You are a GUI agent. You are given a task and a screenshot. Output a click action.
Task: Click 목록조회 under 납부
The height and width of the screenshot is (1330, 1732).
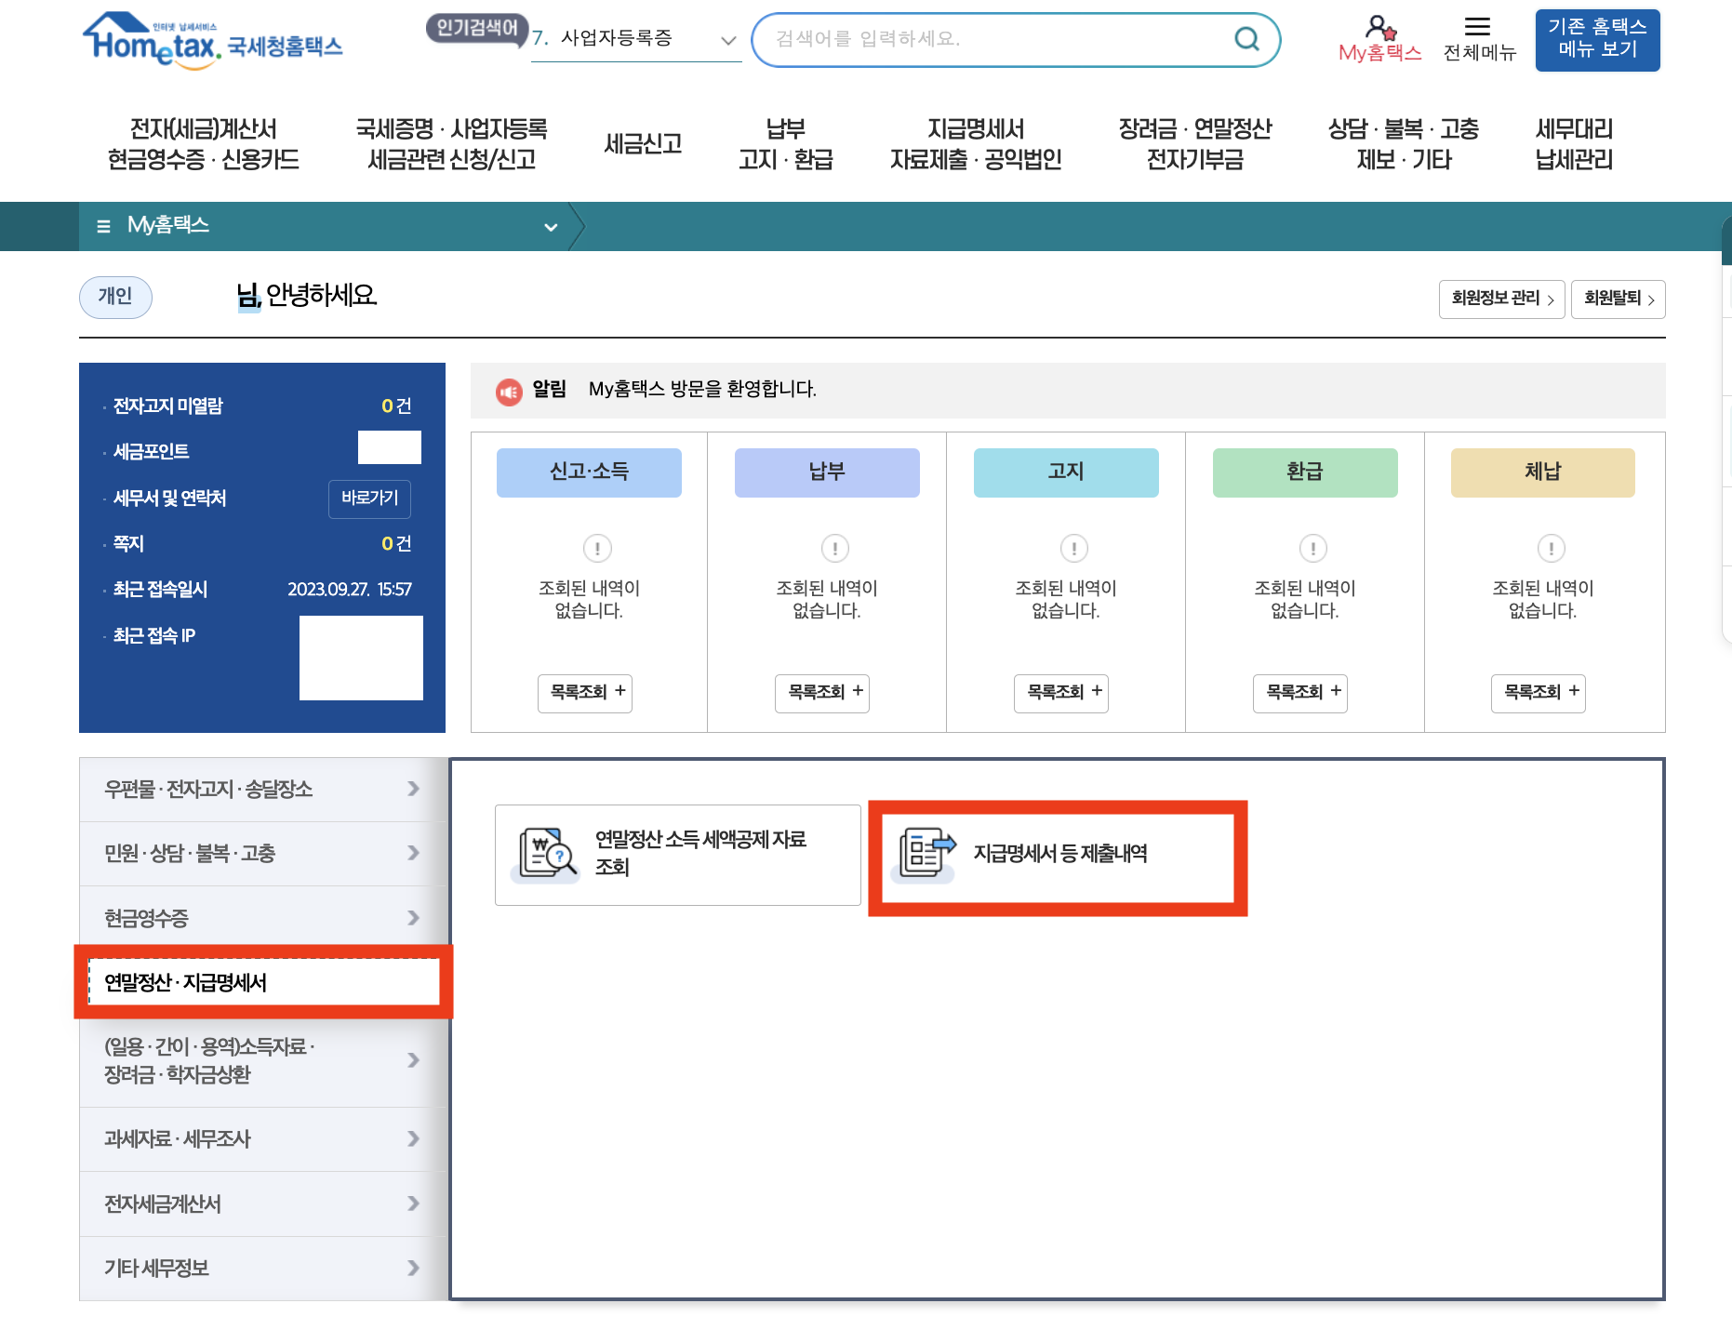tap(822, 693)
